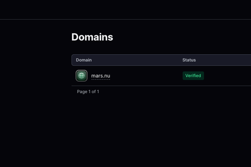Click the row space between mars.nu and Verified
The image size is (251, 167).
[146, 76]
